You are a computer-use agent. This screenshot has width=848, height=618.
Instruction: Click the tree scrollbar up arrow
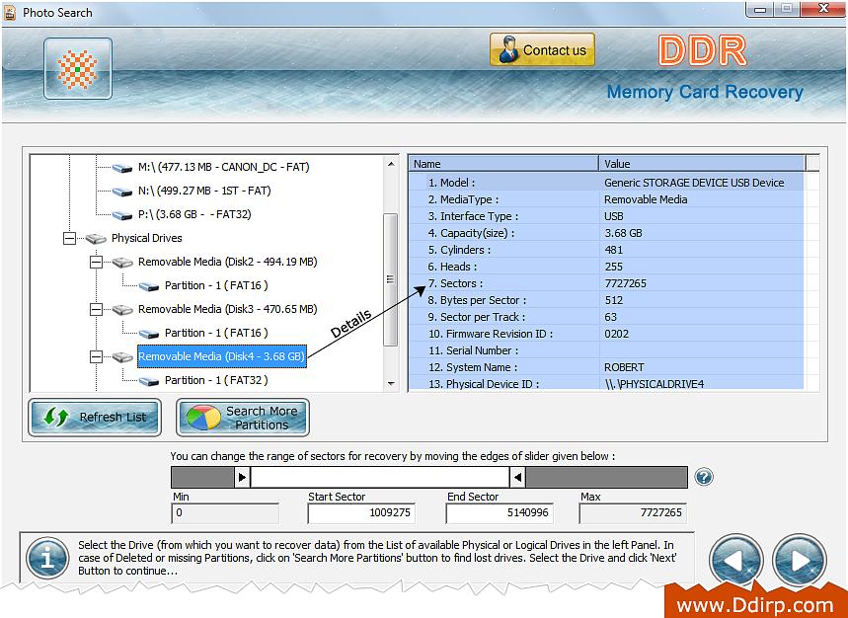pyautogui.click(x=391, y=164)
